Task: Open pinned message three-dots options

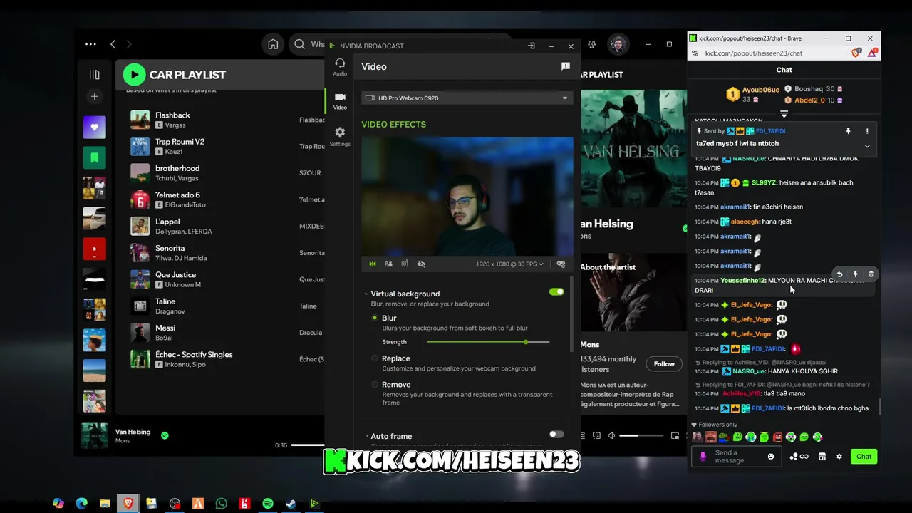Action: [867, 131]
